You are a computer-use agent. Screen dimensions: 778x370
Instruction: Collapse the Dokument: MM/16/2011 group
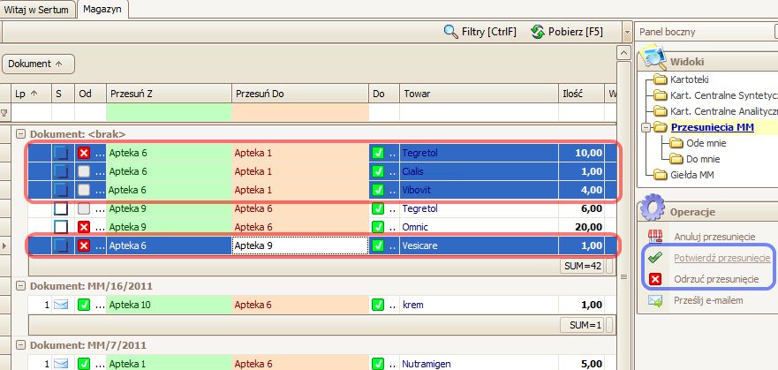click(20, 285)
